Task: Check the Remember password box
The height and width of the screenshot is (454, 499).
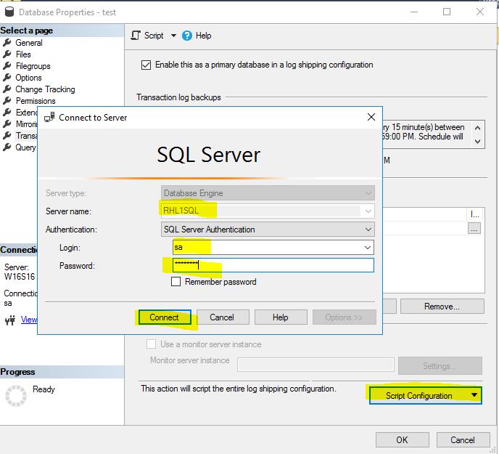Action: 176,282
